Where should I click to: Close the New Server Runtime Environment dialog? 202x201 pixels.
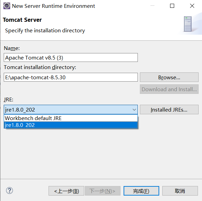(x=192, y=6)
